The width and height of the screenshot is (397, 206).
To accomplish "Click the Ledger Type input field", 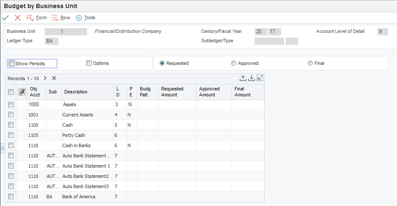I will coord(52,41).
